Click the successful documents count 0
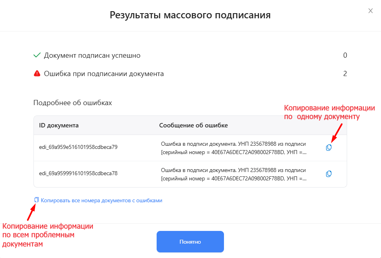 point(345,55)
